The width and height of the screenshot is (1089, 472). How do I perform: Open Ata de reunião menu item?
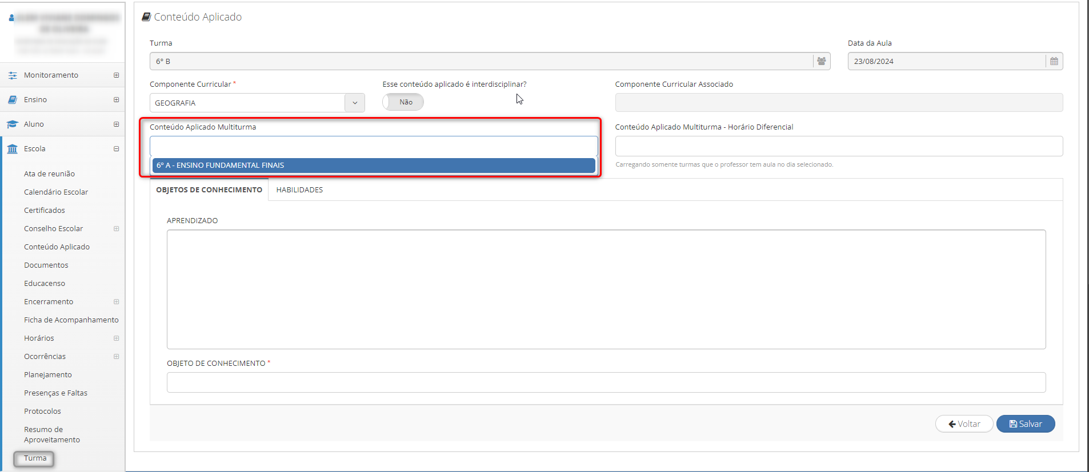point(49,174)
